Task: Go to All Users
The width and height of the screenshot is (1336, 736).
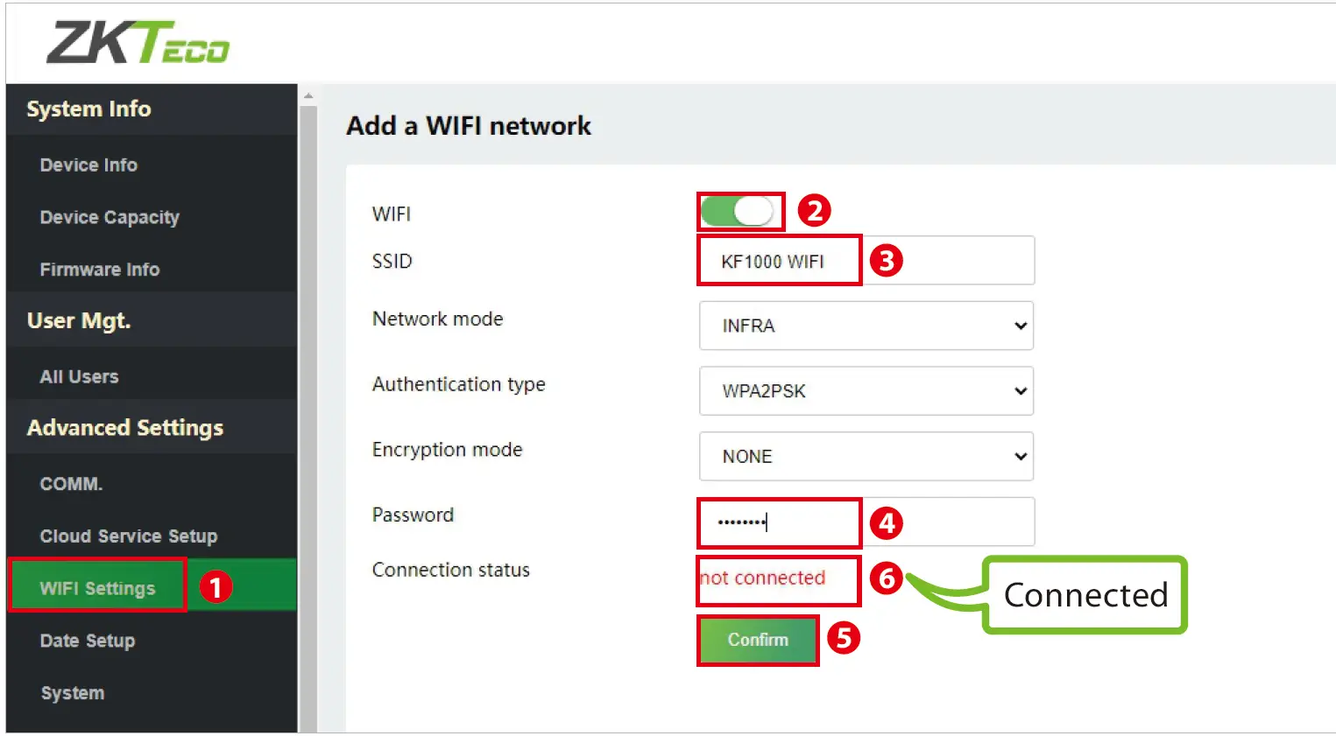Action: [79, 377]
